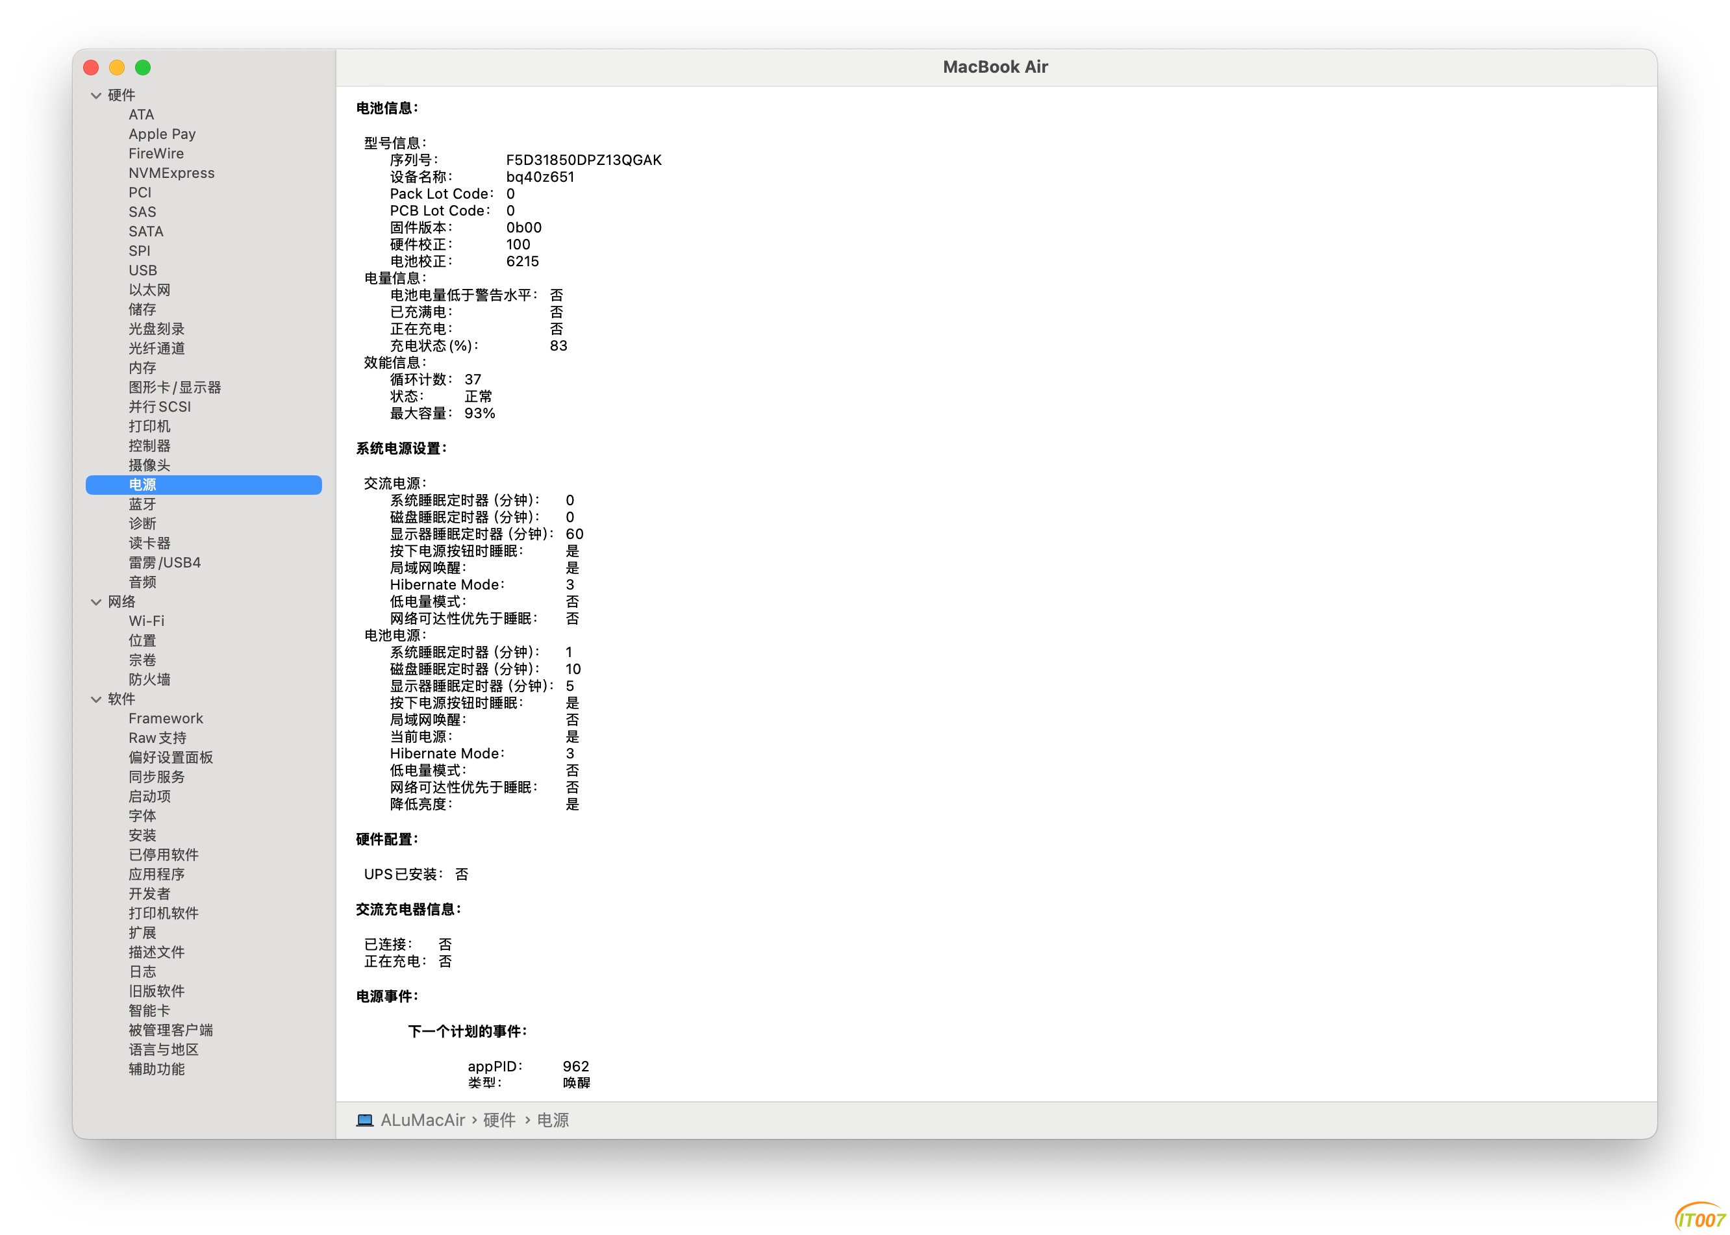Select 雷雳/USB4 in the sidebar
This screenshot has height=1235, width=1730.
pyautogui.click(x=164, y=563)
